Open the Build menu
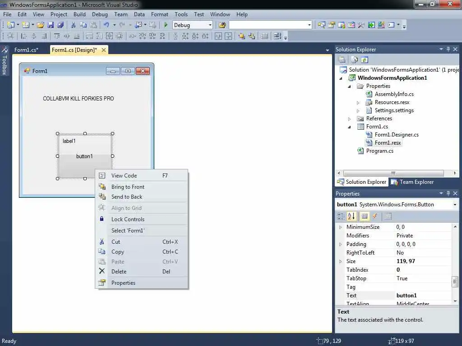This screenshot has height=346, width=462. (79, 14)
